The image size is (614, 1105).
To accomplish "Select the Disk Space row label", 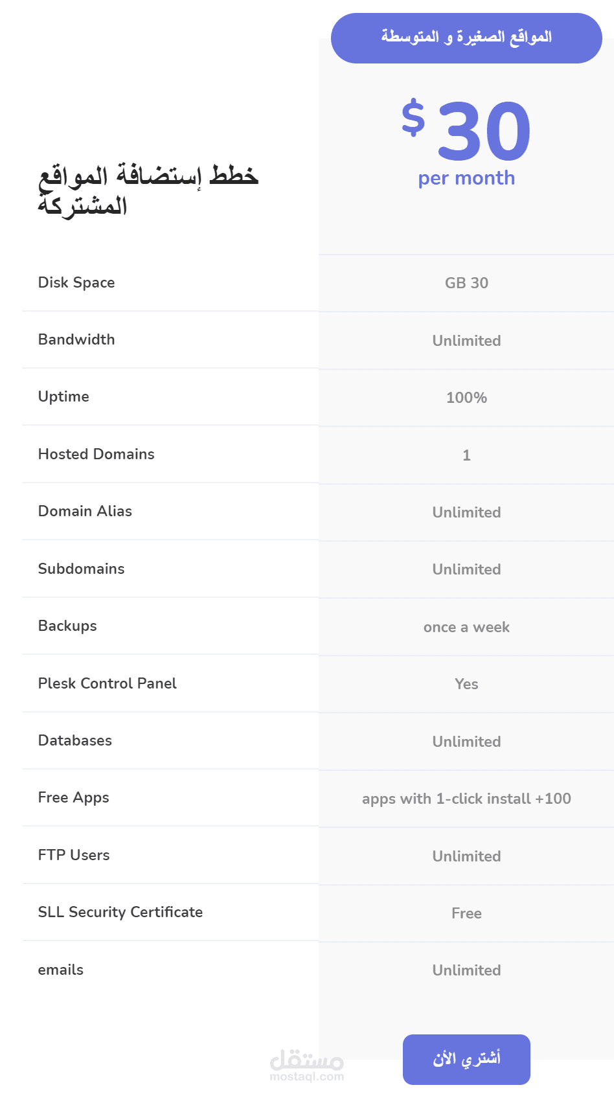I will 76,282.
